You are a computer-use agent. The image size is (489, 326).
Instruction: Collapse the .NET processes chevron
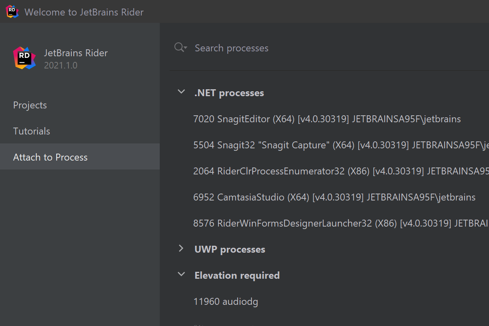(181, 92)
